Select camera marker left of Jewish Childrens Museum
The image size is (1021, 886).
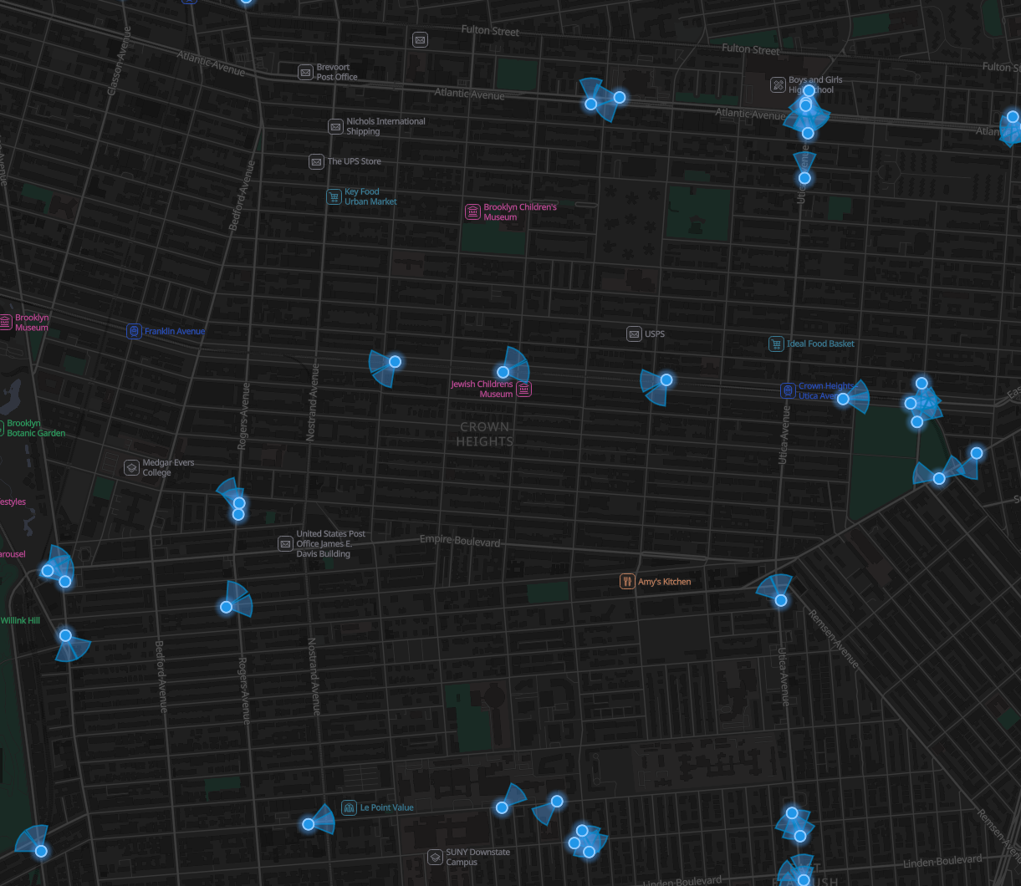coord(503,372)
